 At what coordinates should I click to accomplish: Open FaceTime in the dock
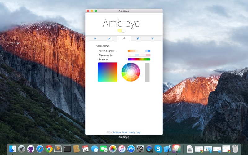[104, 149]
